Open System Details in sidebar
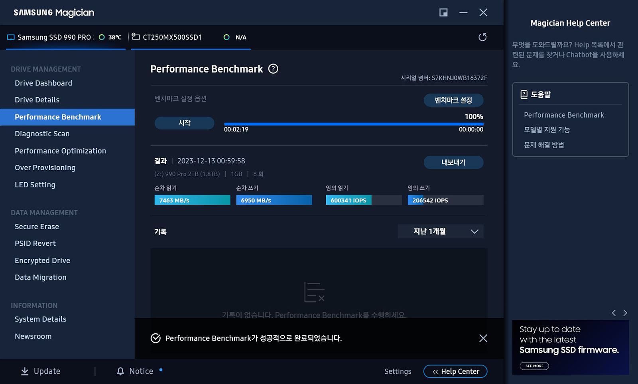Viewport: 638px width, 384px height. pos(40,319)
